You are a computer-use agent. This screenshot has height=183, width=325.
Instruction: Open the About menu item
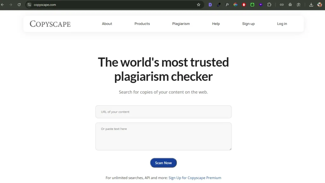pyautogui.click(x=107, y=24)
